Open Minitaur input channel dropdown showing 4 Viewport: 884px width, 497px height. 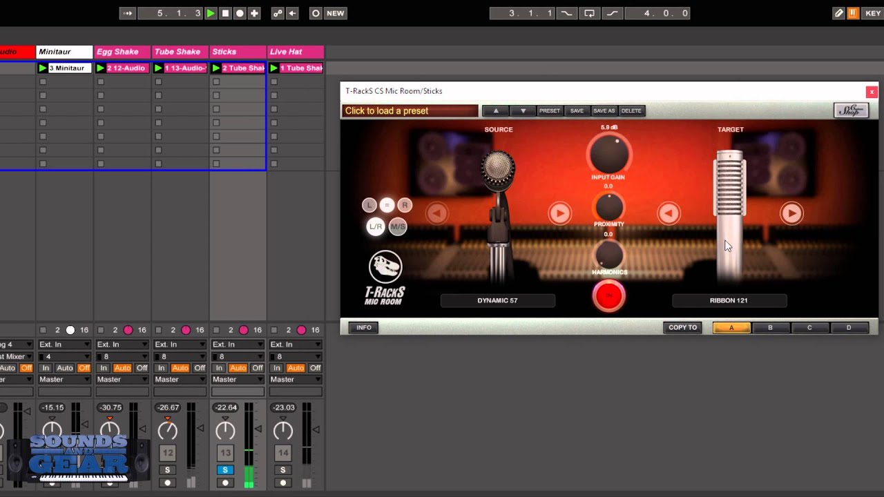pyautogui.click(x=64, y=357)
